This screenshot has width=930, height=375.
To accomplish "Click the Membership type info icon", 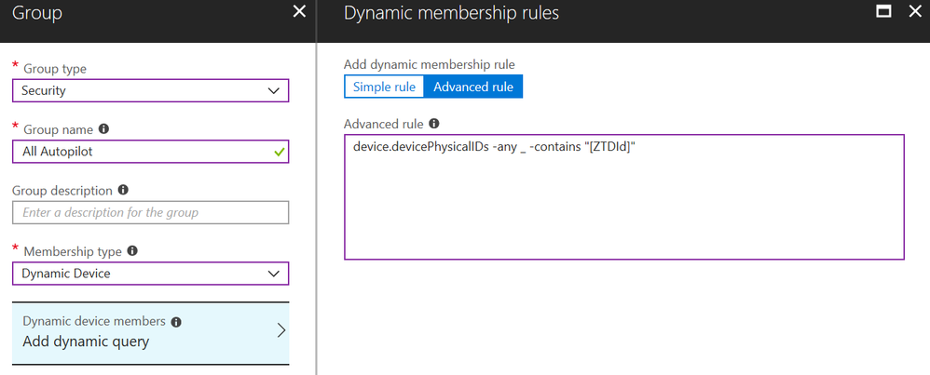I will click(132, 251).
